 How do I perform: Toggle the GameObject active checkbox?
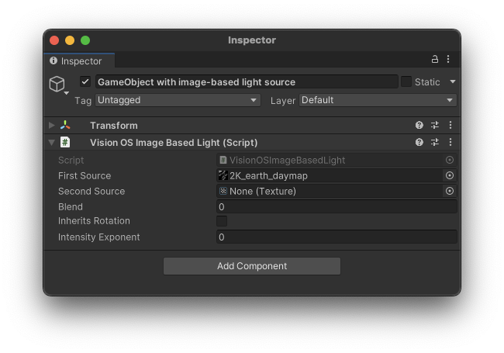coord(85,81)
